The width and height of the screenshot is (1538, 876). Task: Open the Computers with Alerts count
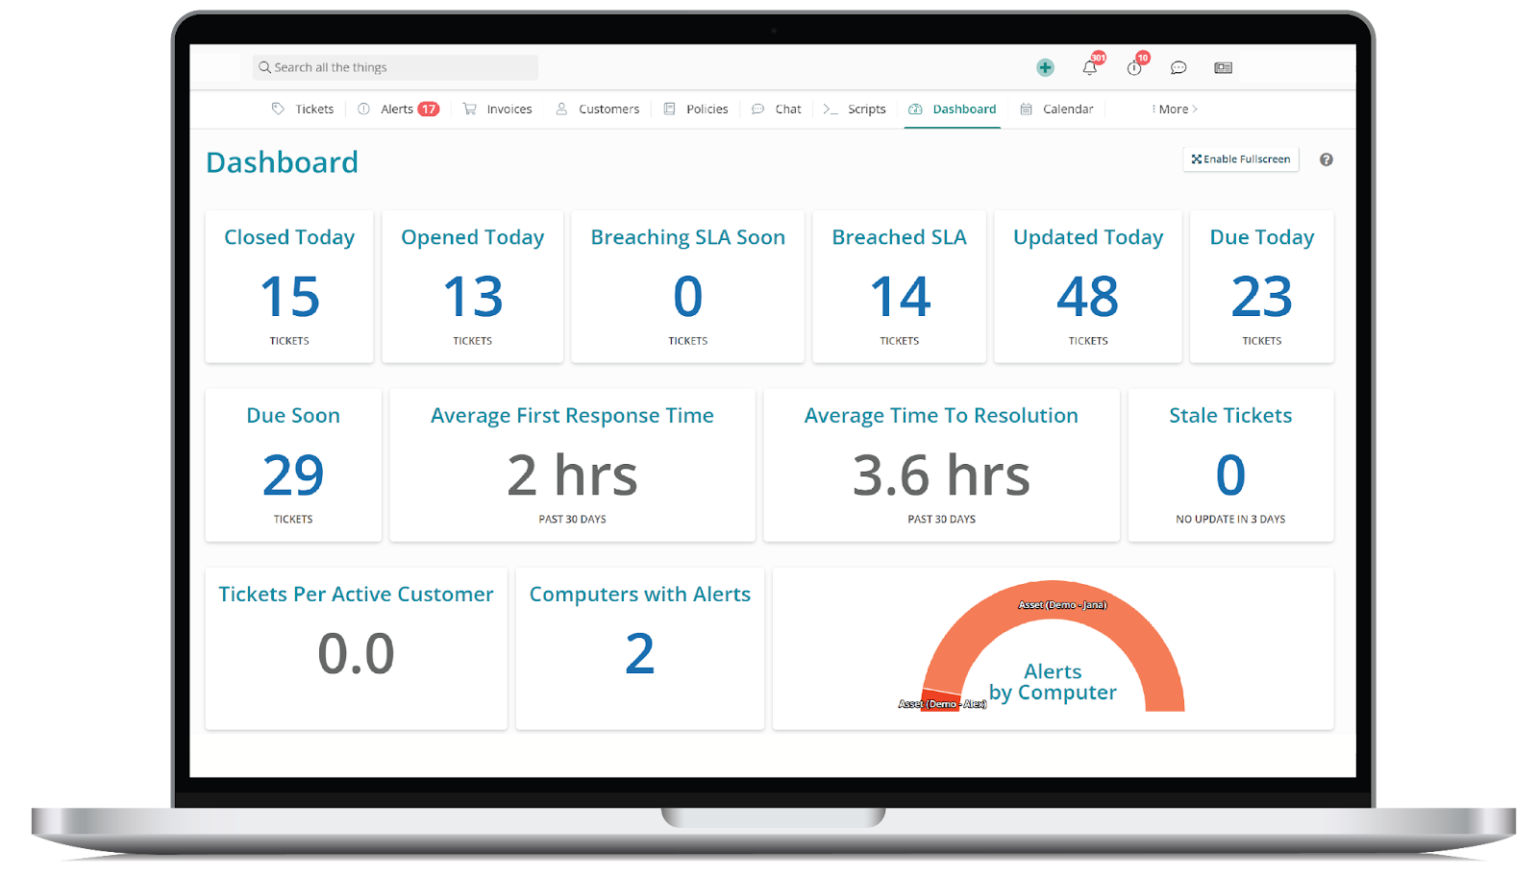click(639, 654)
